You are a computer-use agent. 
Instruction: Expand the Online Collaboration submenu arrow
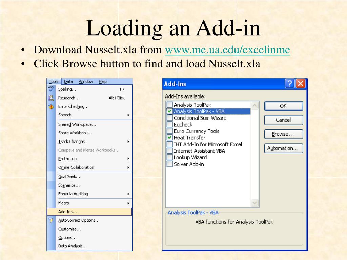[128, 167]
